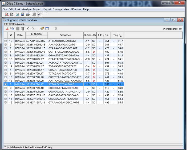Open the Change menu
Viewport: 187px width, 150px height.
click(57, 9)
